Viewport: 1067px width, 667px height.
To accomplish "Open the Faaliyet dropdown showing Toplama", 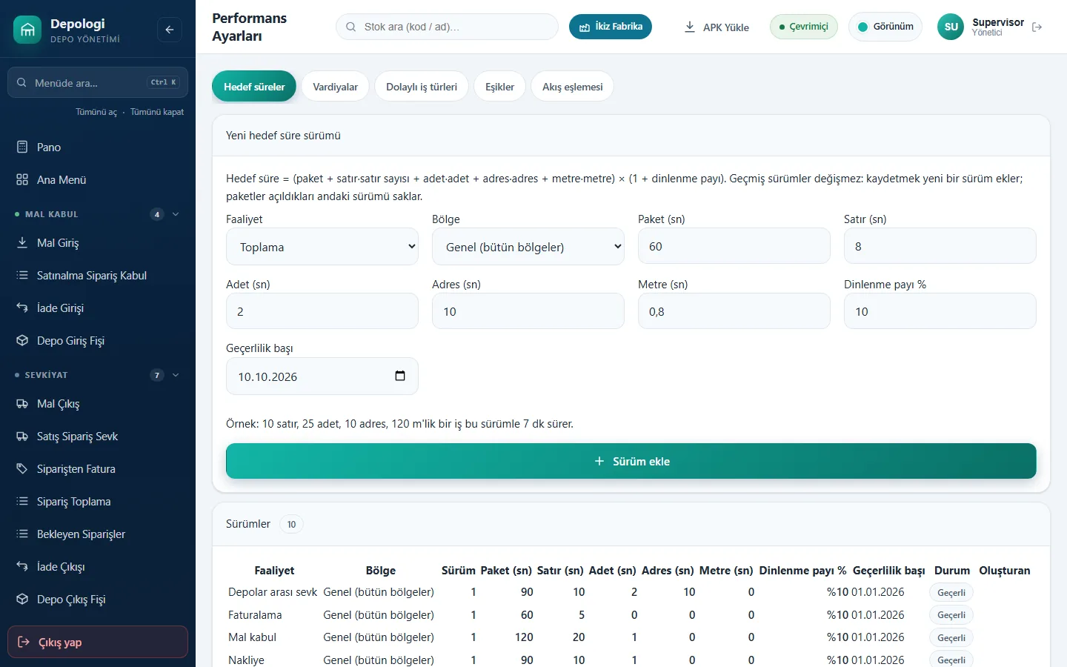I will coord(322,247).
